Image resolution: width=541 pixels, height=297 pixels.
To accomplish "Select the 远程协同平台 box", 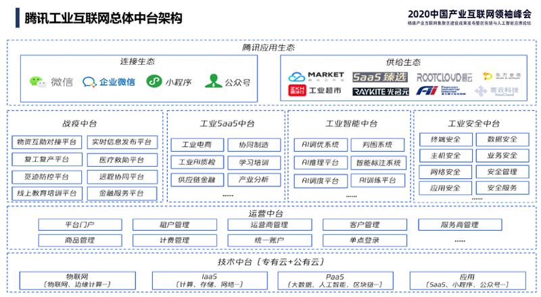I will [122, 177].
